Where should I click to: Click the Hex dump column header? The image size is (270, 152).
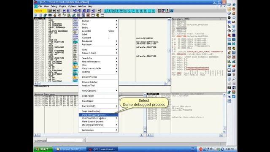coord(61,95)
